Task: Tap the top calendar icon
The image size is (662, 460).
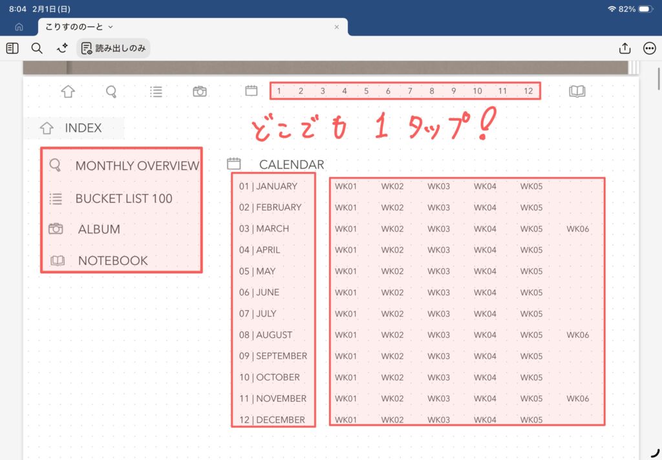Action: click(251, 91)
